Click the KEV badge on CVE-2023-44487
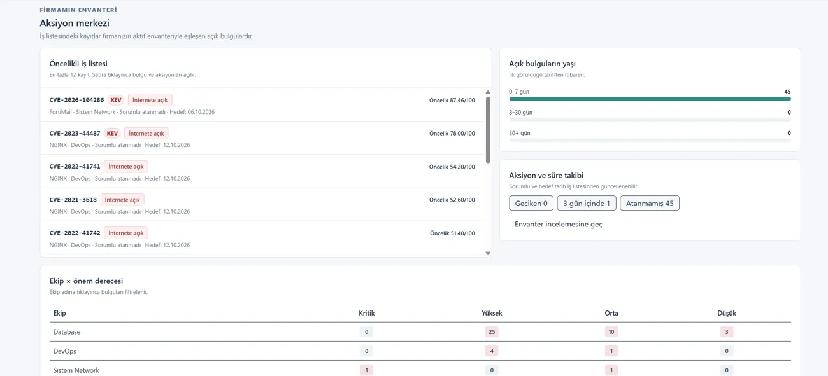The height and width of the screenshot is (376, 828). click(x=112, y=133)
